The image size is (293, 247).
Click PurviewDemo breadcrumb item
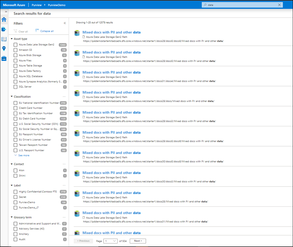(57, 5)
